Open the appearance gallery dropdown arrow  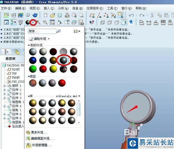click(x=33, y=22)
